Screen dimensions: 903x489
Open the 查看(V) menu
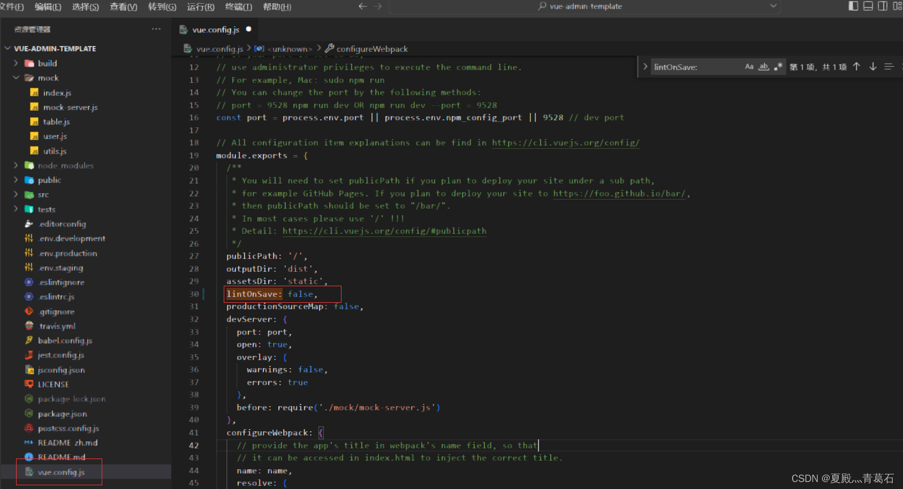(x=123, y=6)
